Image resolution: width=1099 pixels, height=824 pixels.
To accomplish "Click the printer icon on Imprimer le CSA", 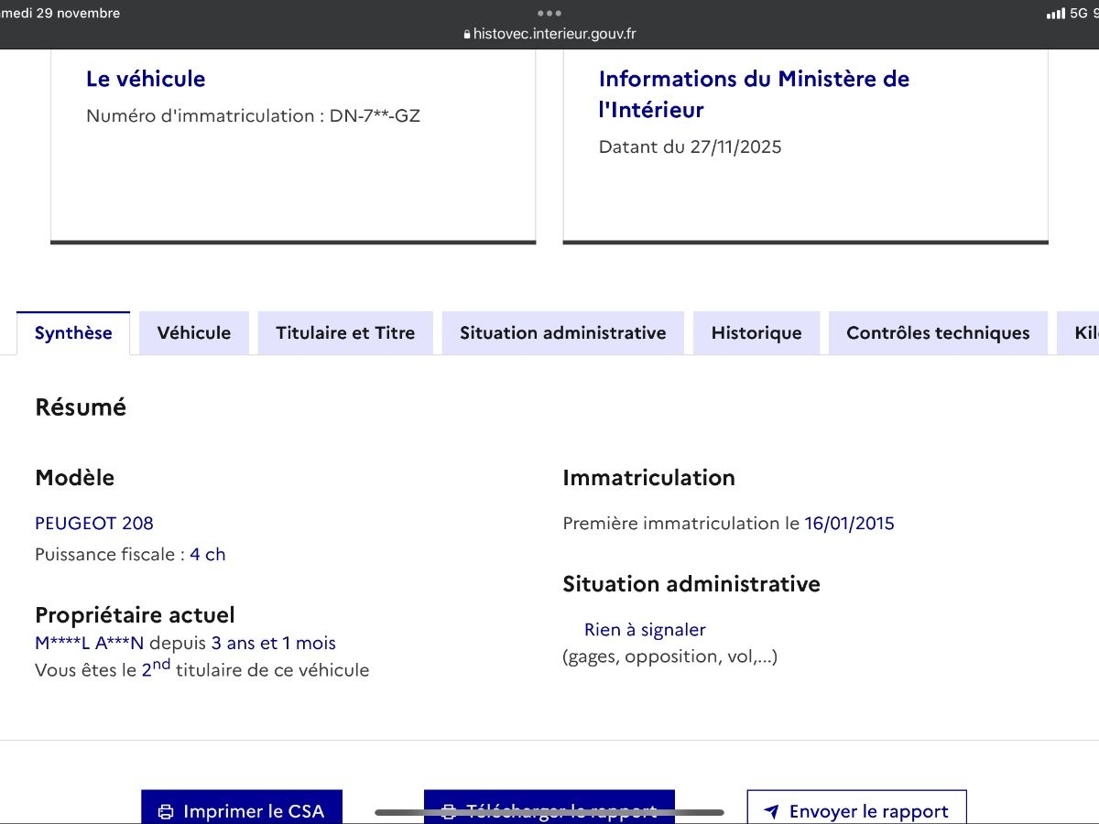I will [x=166, y=811].
